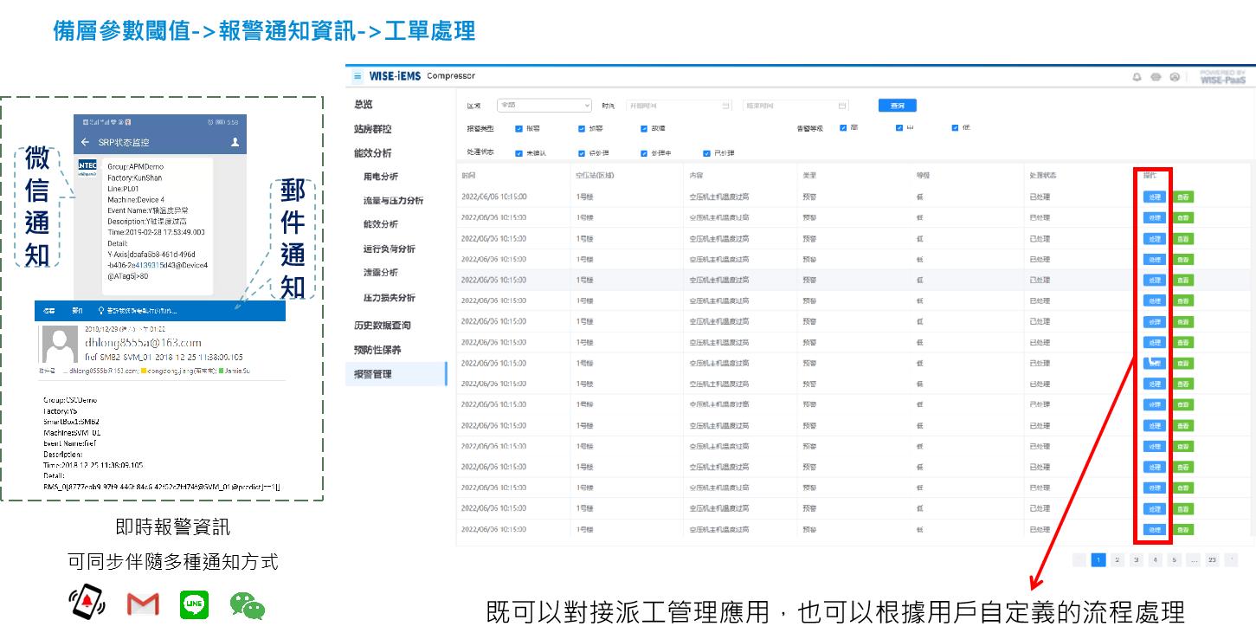This screenshot has height=633, width=1256.
Task: Go to page 4 in pagination
Action: [x=1156, y=560]
